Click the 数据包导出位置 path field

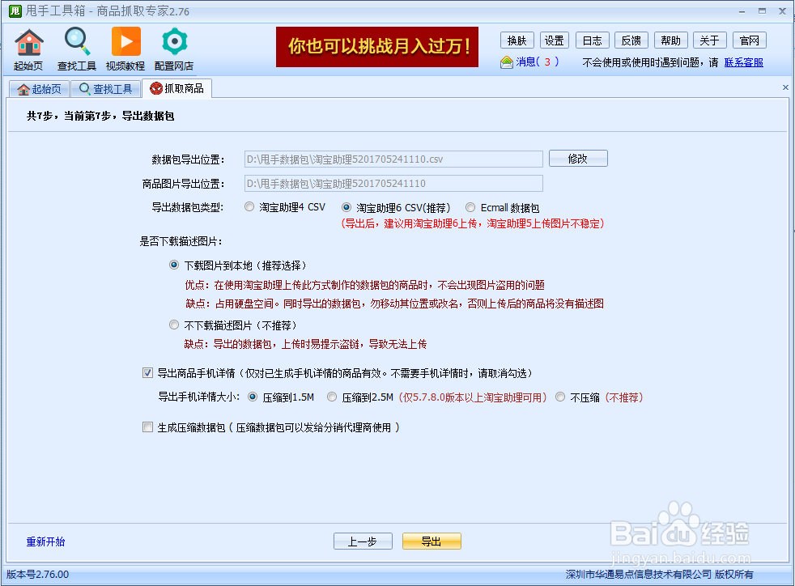(x=393, y=159)
